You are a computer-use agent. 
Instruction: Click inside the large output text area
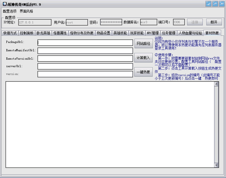110,125
